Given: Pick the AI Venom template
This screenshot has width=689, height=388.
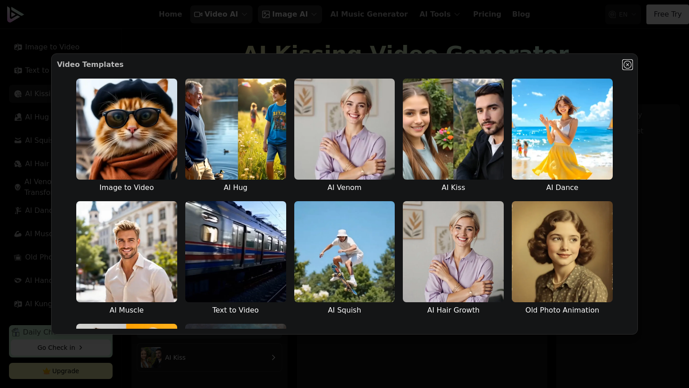Looking at the screenshot, I should point(344,129).
